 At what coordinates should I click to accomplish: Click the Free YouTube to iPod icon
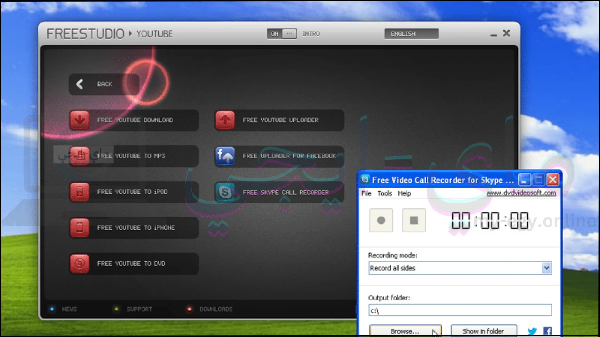pyautogui.click(x=80, y=192)
